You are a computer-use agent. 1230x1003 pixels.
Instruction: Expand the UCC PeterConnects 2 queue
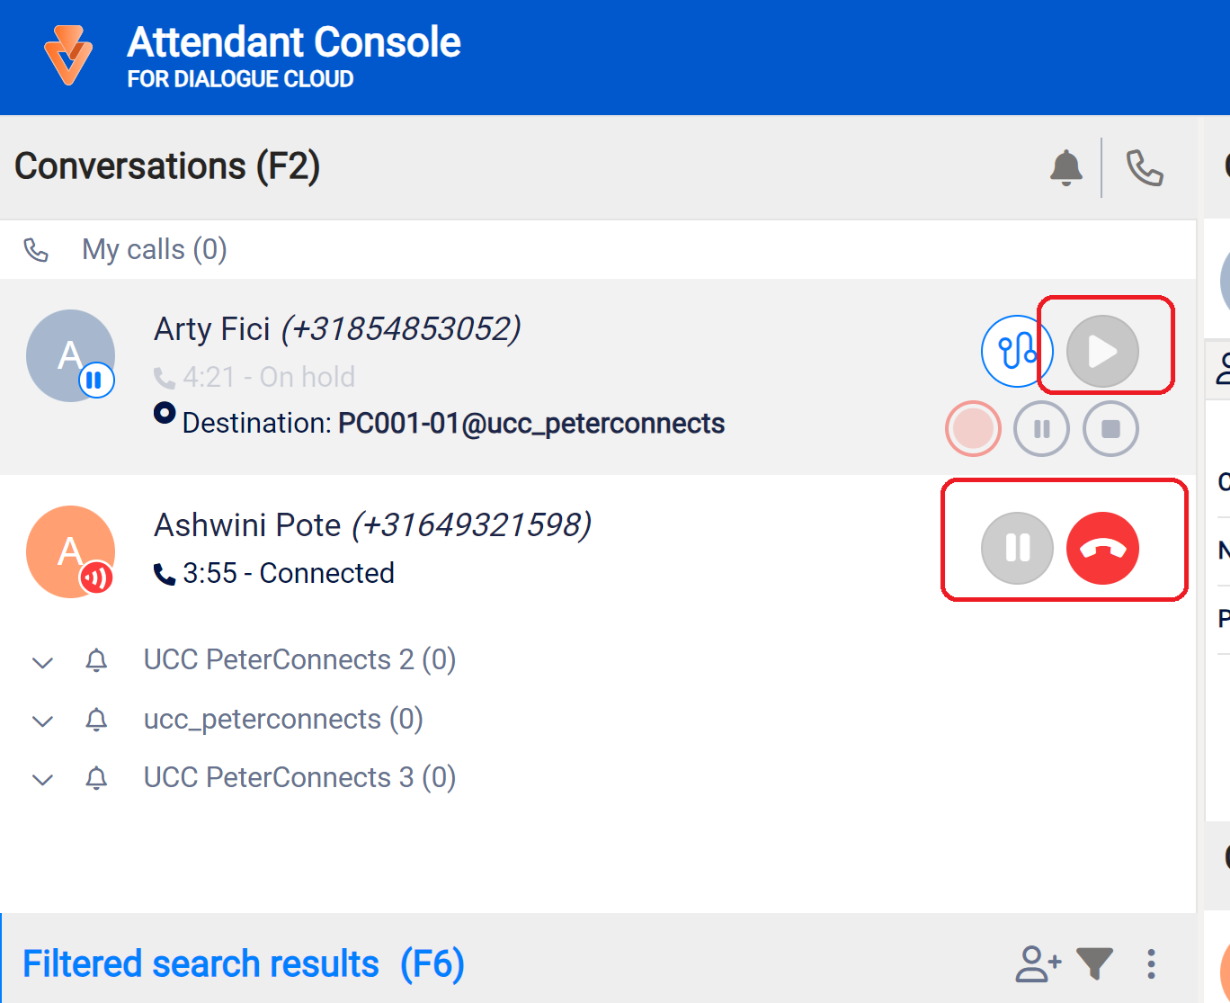(42, 662)
